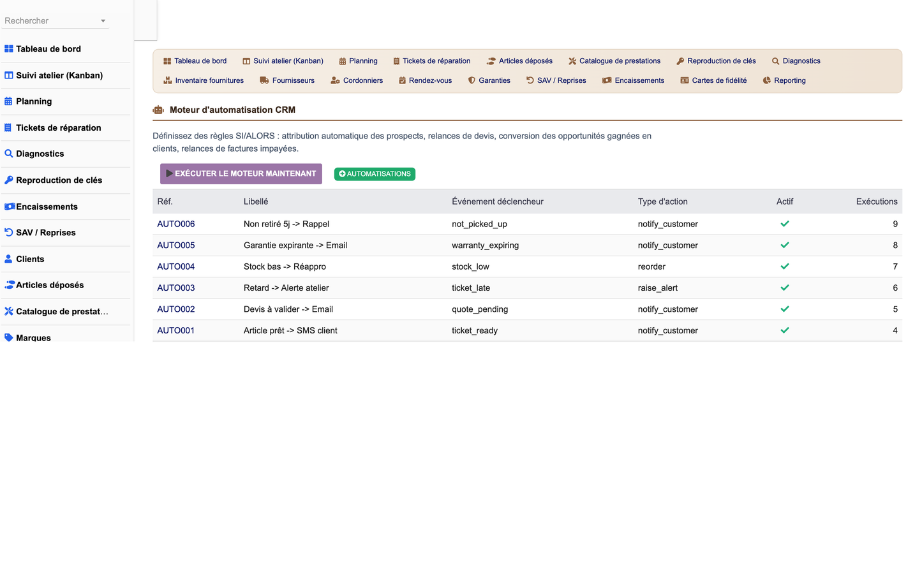This screenshot has height=570, width=922.
Task: Click the Articles déposés icon in top navigation
Action: click(491, 61)
